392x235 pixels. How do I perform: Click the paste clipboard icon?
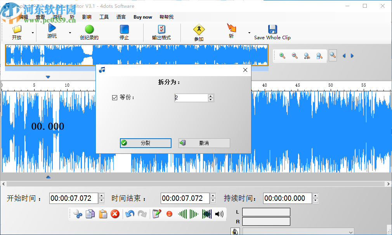103,214
